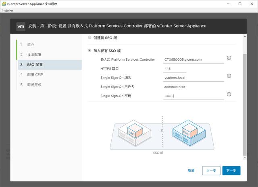
Task: Go to step 2 设备配置
Action: click(x=50, y=55)
